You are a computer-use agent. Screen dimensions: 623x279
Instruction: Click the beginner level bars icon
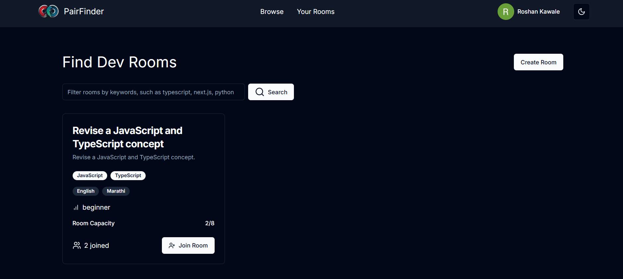76,208
